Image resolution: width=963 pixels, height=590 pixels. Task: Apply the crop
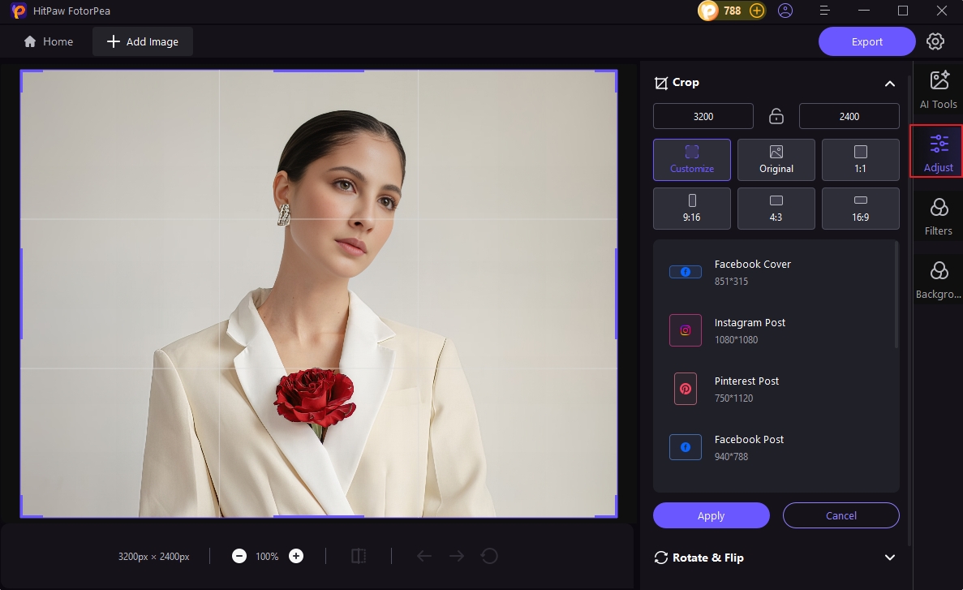(x=712, y=515)
